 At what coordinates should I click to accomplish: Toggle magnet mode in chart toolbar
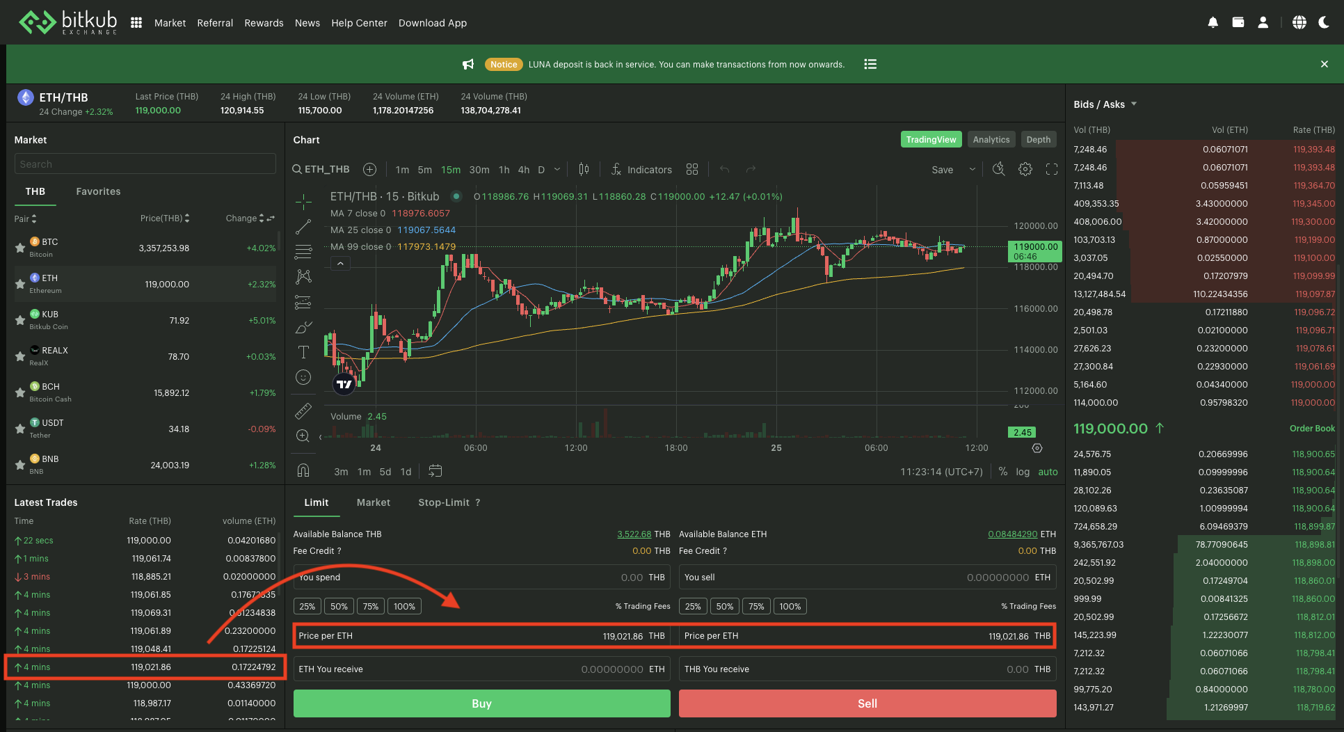[303, 470]
